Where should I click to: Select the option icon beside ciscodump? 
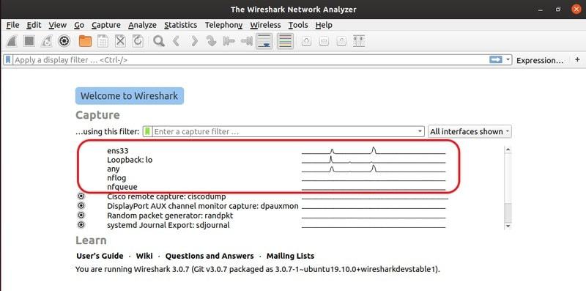(x=81, y=196)
